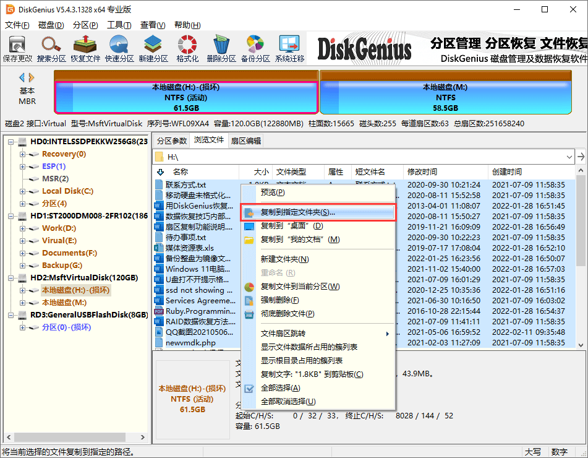Click the Excel icon of 媒体资源表.xls
588x458 pixels.
pyautogui.click(x=159, y=248)
